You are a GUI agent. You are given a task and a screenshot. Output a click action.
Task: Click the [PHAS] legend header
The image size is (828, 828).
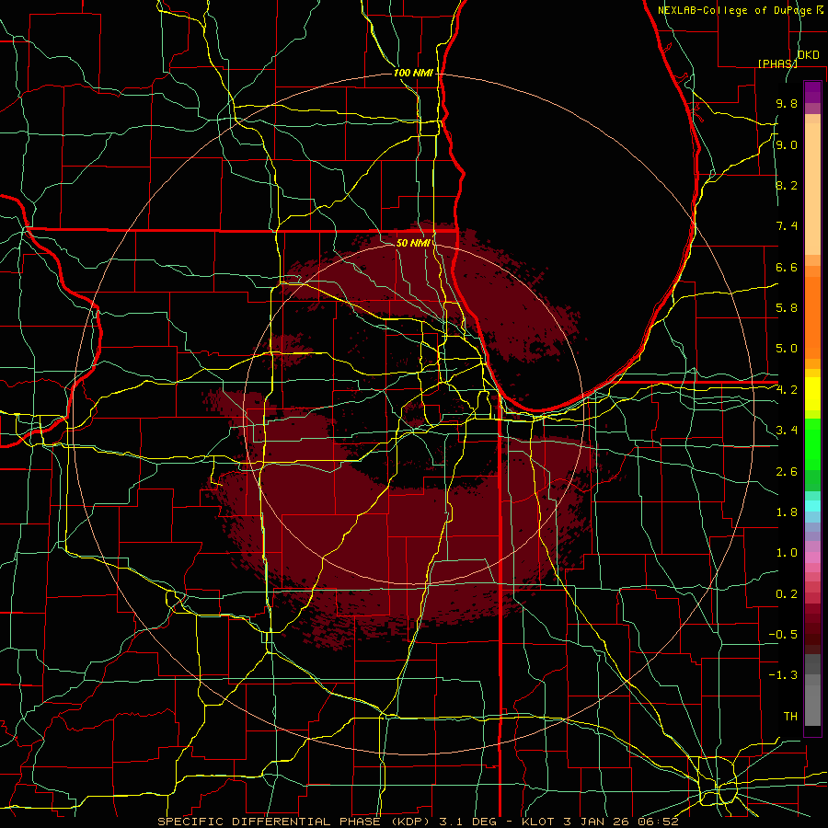[x=777, y=63]
